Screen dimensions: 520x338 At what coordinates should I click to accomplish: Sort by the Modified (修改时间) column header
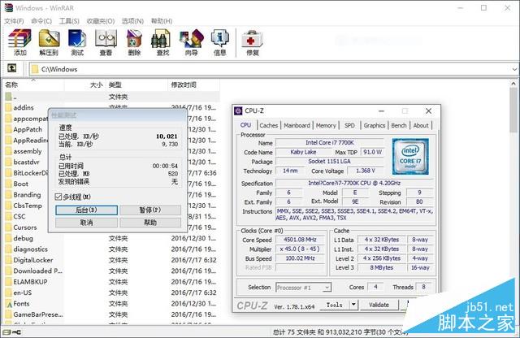tap(193, 85)
